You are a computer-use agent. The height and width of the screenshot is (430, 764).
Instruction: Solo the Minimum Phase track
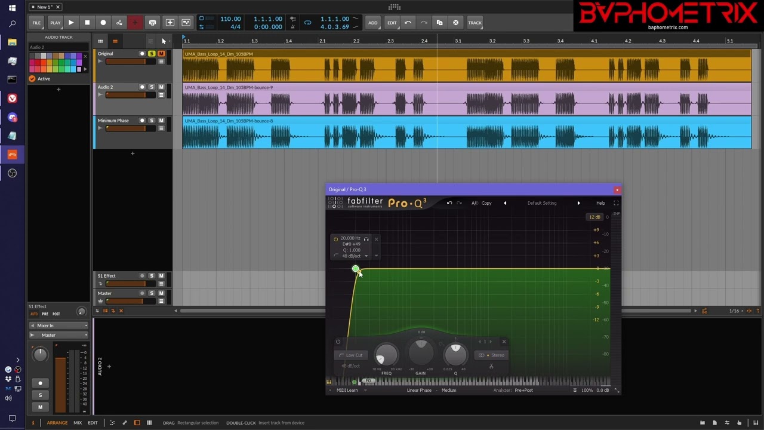(x=152, y=121)
